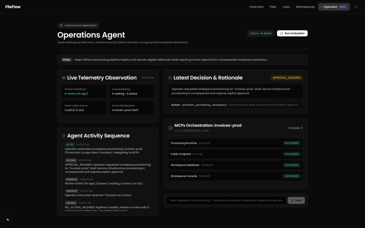Image resolution: width=365 pixels, height=228 pixels.
Task: Click the Processing Runtime SUCCEEDED badge
Action: [x=292, y=143]
